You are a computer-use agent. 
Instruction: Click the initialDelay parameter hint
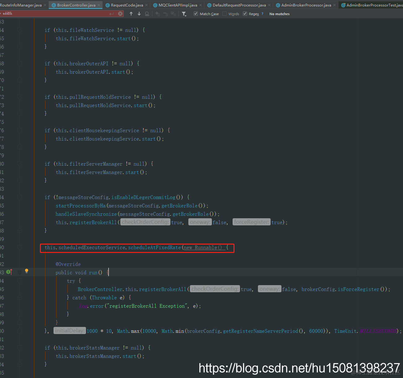coord(69,331)
